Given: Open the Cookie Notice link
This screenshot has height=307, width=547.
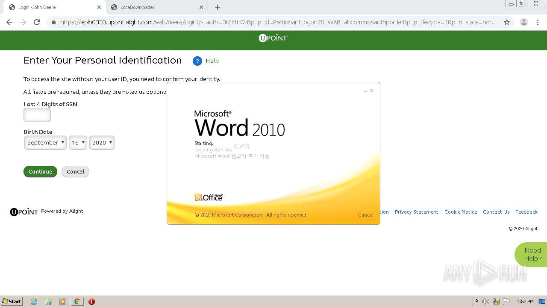Looking at the screenshot, I should tap(461, 212).
